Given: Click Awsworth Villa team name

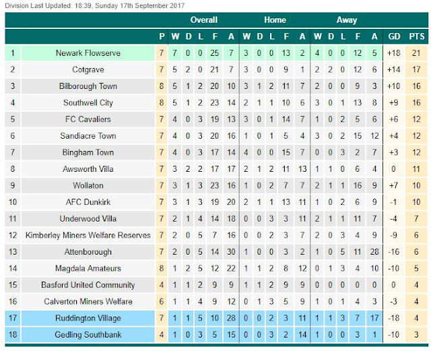Looking at the screenshot, I should tap(88, 169).
